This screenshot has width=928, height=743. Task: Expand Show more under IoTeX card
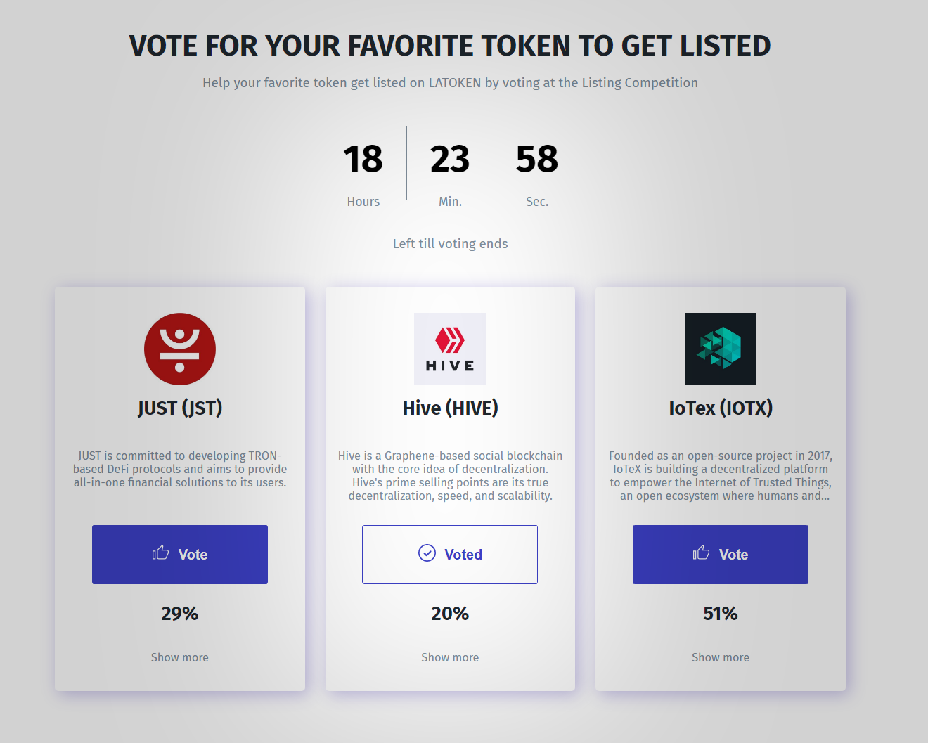[721, 657]
